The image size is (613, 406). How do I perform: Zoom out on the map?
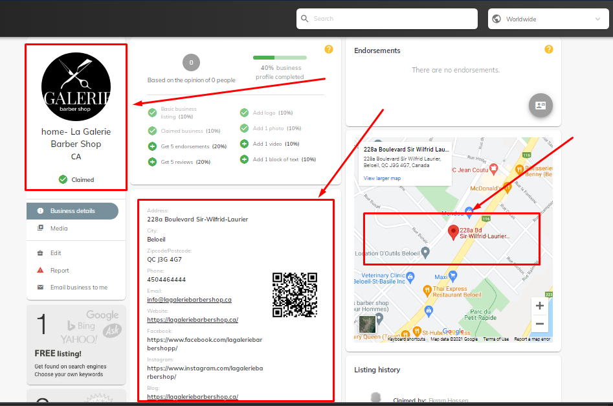539,324
